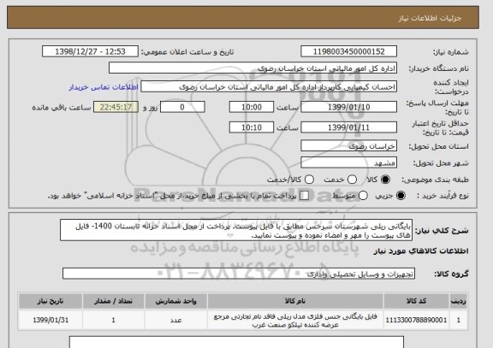Viewport: 493px width, 348px height.
Task: Select the متوسط purchase type radio
Action: tap(363, 196)
